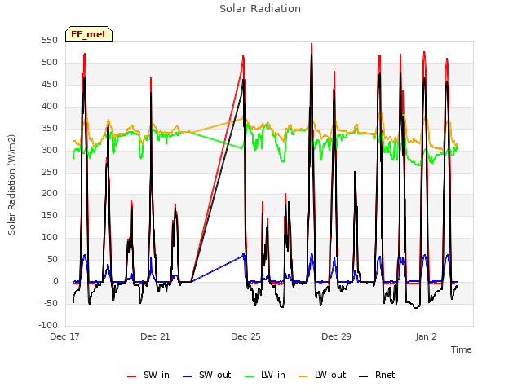Click the blue SW_out legend marker

[x=188, y=376]
